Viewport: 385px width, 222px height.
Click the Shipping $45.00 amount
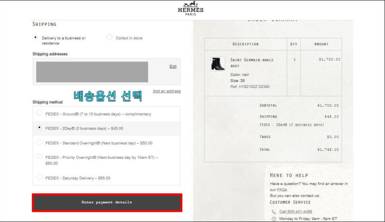[x=332, y=117]
